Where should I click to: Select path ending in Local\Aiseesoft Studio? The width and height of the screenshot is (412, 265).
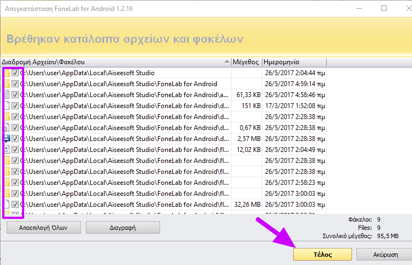[x=87, y=73]
